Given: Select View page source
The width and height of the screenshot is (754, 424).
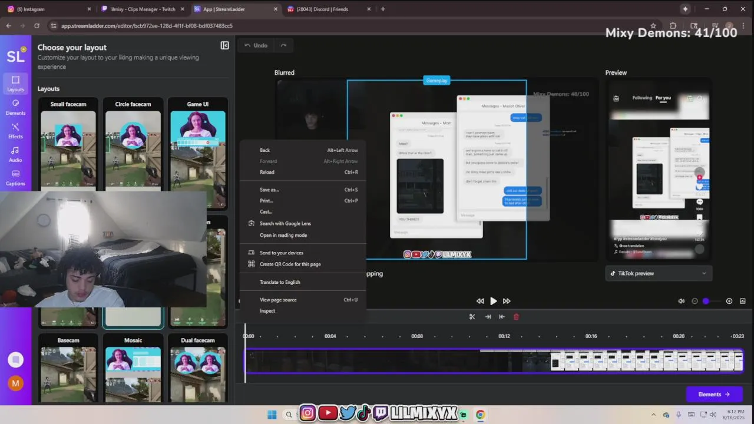Looking at the screenshot, I should [303, 300].
